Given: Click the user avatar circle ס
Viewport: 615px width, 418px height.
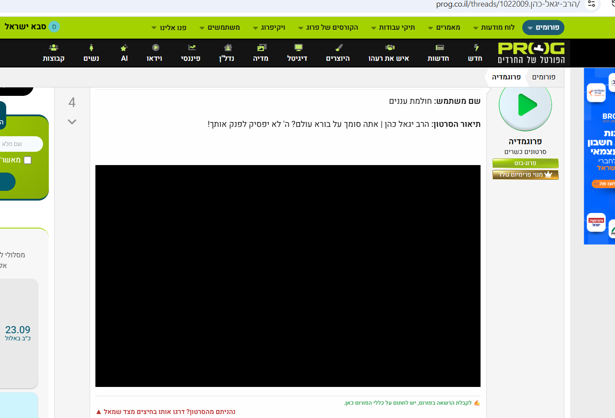Looking at the screenshot, I should [54, 27].
